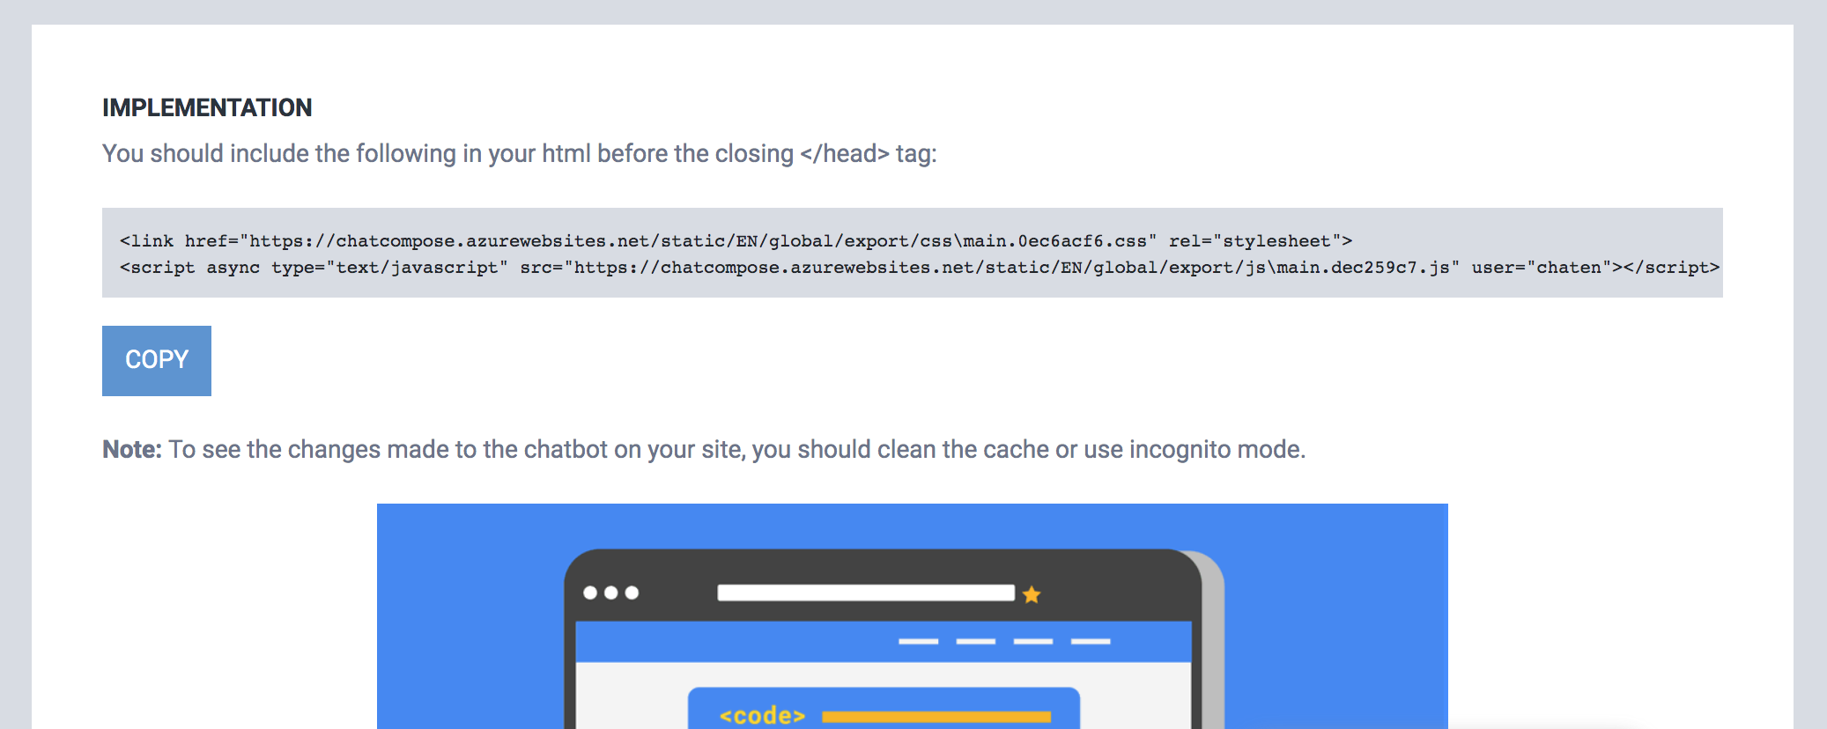The height and width of the screenshot is (729, 1827).
Task: Click the bold Note: label
Action: (x=132, y=449)
